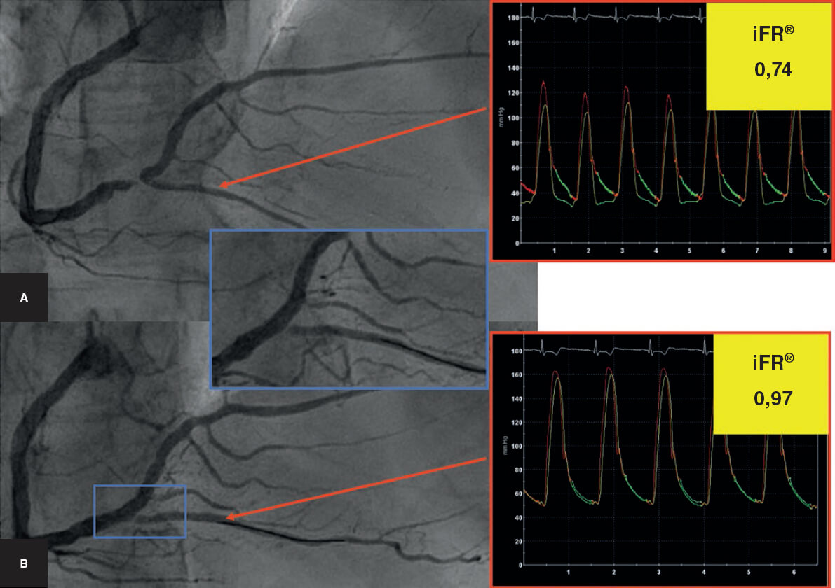
Task: Click the panel B label
Action: [x=24, y=563]
